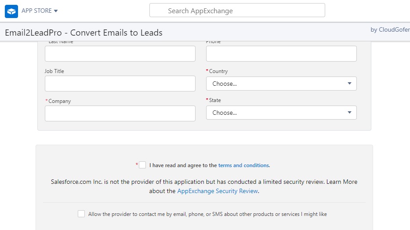Enable provider contact by email, phone, or SMS
410x230 pixels.
[x=81, y=214]
